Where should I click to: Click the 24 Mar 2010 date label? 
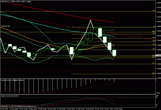coord(4,109)
